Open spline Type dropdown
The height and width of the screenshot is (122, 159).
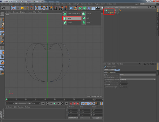tap(138, 75)
